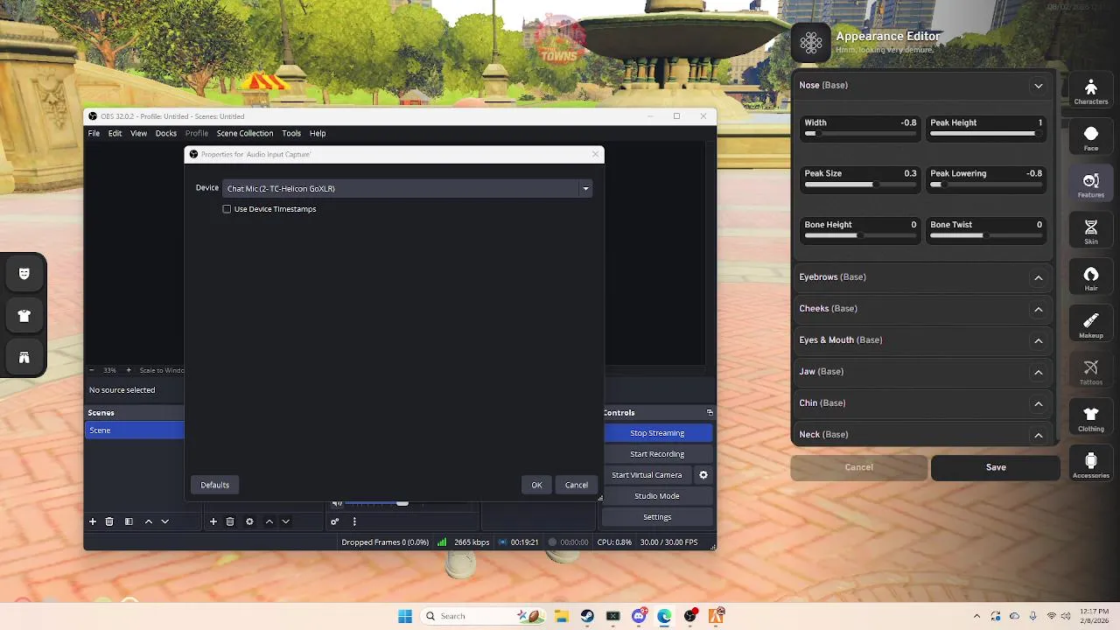Reset properties with Defaults button
1120x630 pixels.
coord(214,485)
